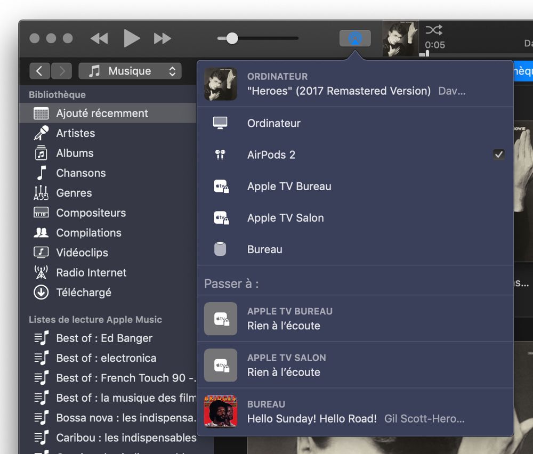Screen dimensions: 533x454
Task: Click playlist icon beside Caribou
Action: coord(42,437)
